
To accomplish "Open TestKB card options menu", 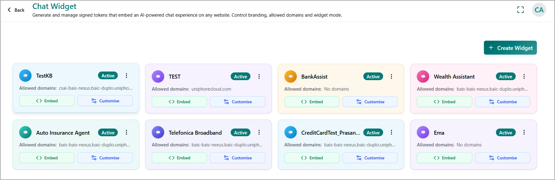I will point(126,76).
